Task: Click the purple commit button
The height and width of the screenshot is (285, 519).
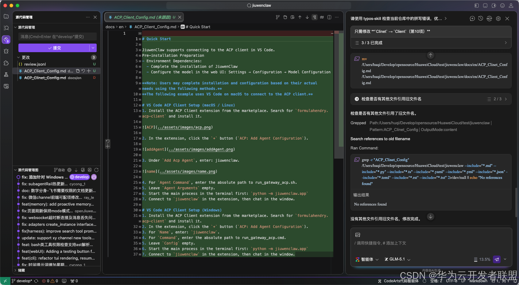Action: pos(54,48)
